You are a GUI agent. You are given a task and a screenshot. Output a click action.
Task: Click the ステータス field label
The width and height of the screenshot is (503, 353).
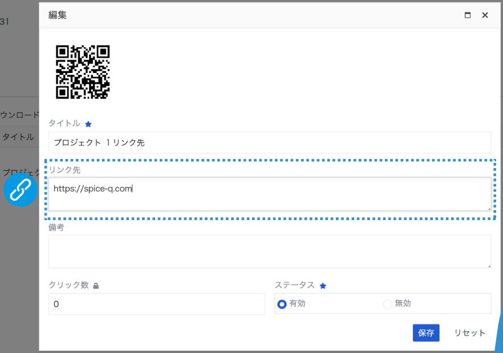coord(294,285)
